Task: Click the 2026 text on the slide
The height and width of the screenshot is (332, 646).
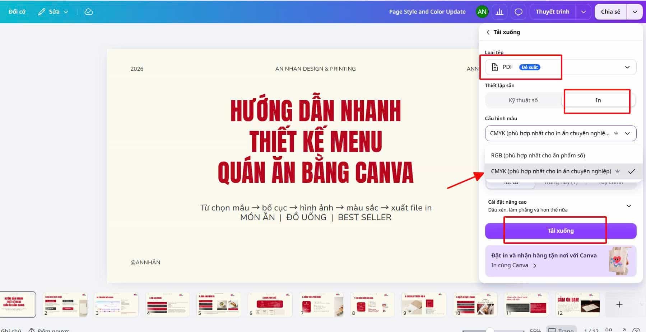Action: 137,69
